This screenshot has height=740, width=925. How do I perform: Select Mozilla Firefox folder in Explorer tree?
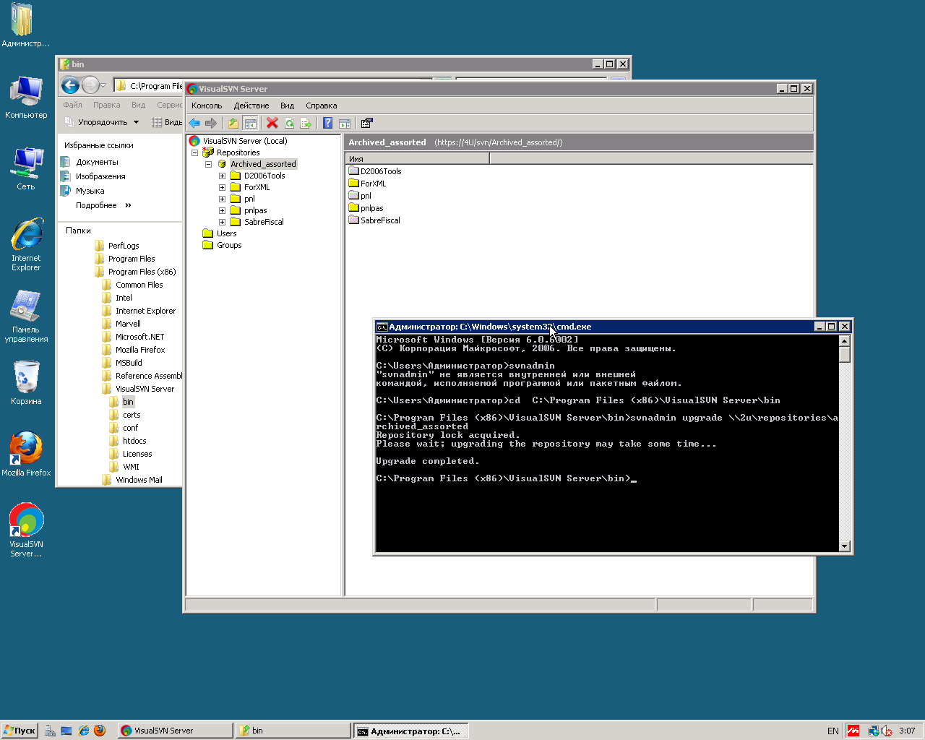click(x=140, y=350)
